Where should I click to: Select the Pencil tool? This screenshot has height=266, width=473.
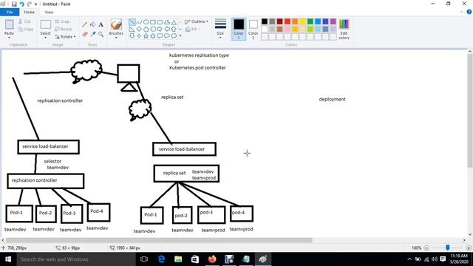click(x=85, y=24)
